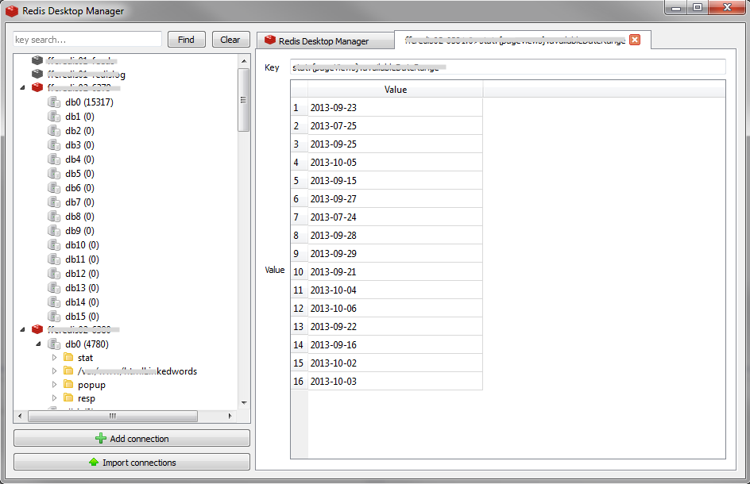Click row header number 12

point(299,308)
